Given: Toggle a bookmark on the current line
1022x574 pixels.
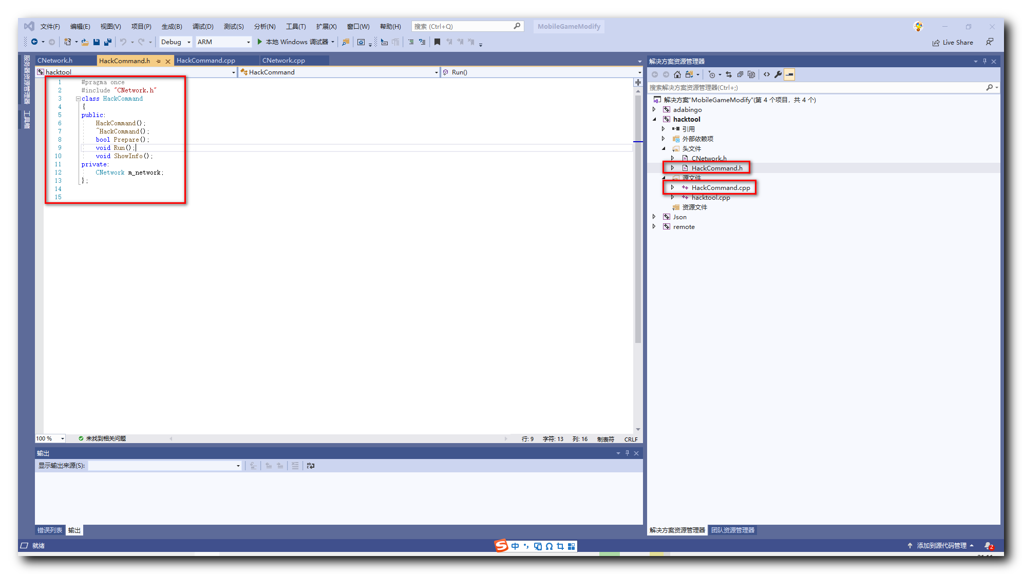Looking at the screenshot, I should coord(437,42).
